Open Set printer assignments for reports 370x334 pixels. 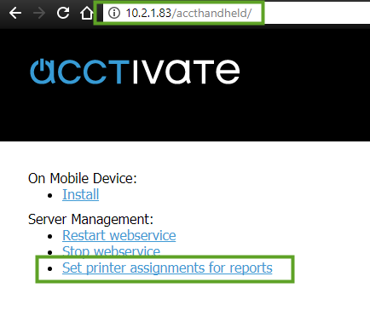click(167, 268)
